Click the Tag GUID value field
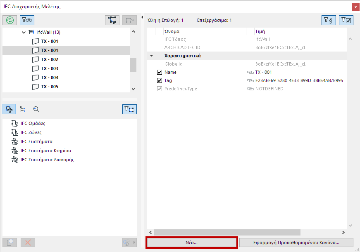The height and width of the screenshot is (252, 360). coord(299,81)
